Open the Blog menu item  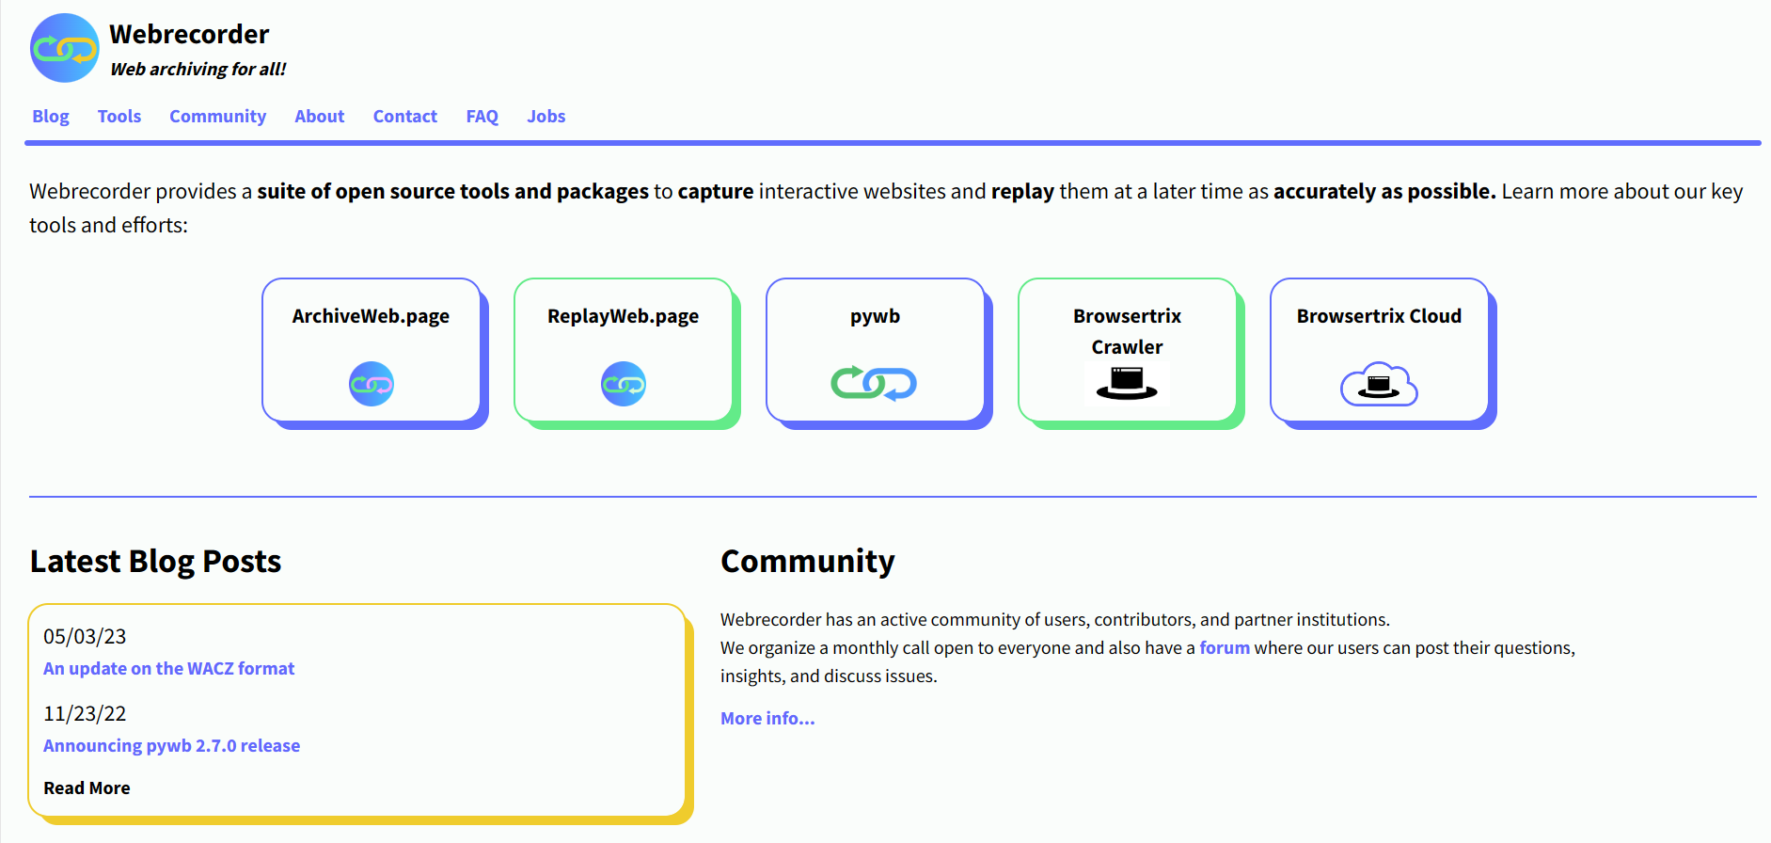(x=51, y=116)
